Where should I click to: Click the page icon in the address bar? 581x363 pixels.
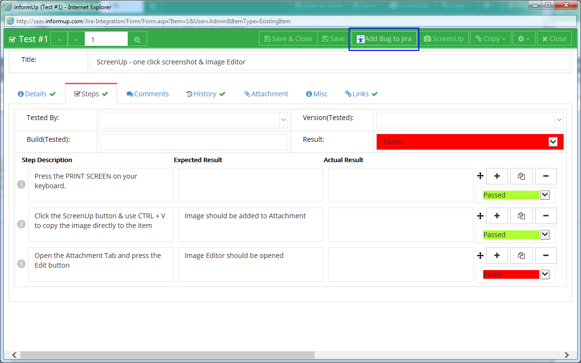point(10,21)
